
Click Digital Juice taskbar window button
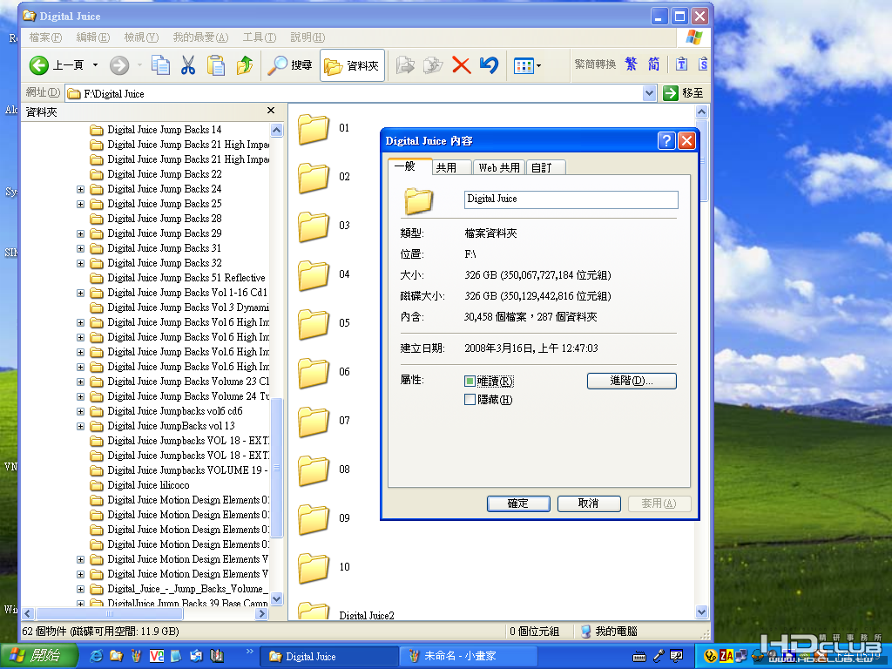click(328, 657)
